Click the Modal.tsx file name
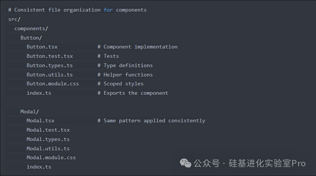316x176 pixels. point(40,120)
